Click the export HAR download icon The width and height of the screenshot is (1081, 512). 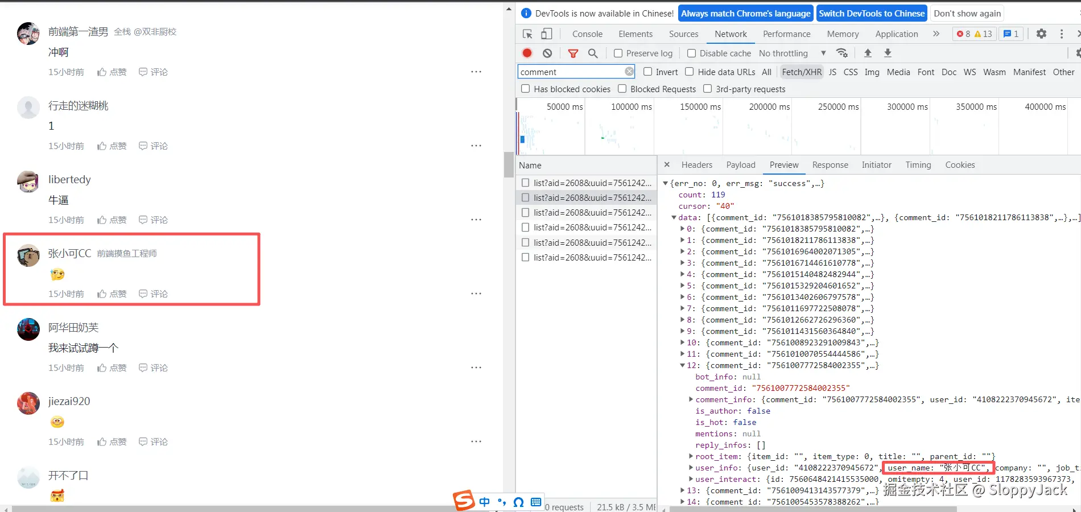888,53
